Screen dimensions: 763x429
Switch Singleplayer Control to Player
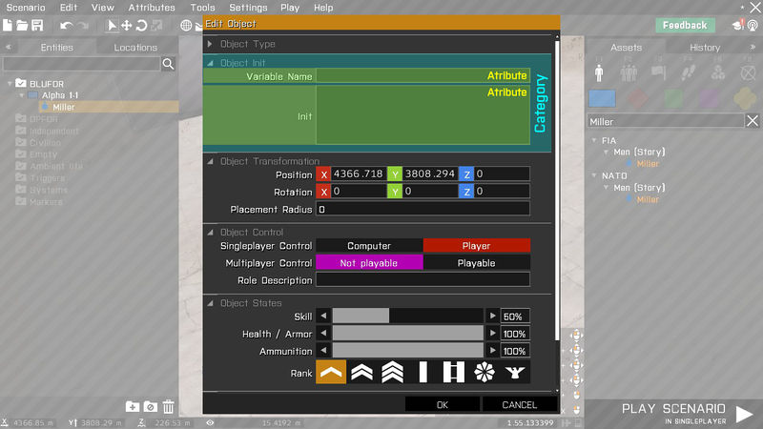coord(476,246)
